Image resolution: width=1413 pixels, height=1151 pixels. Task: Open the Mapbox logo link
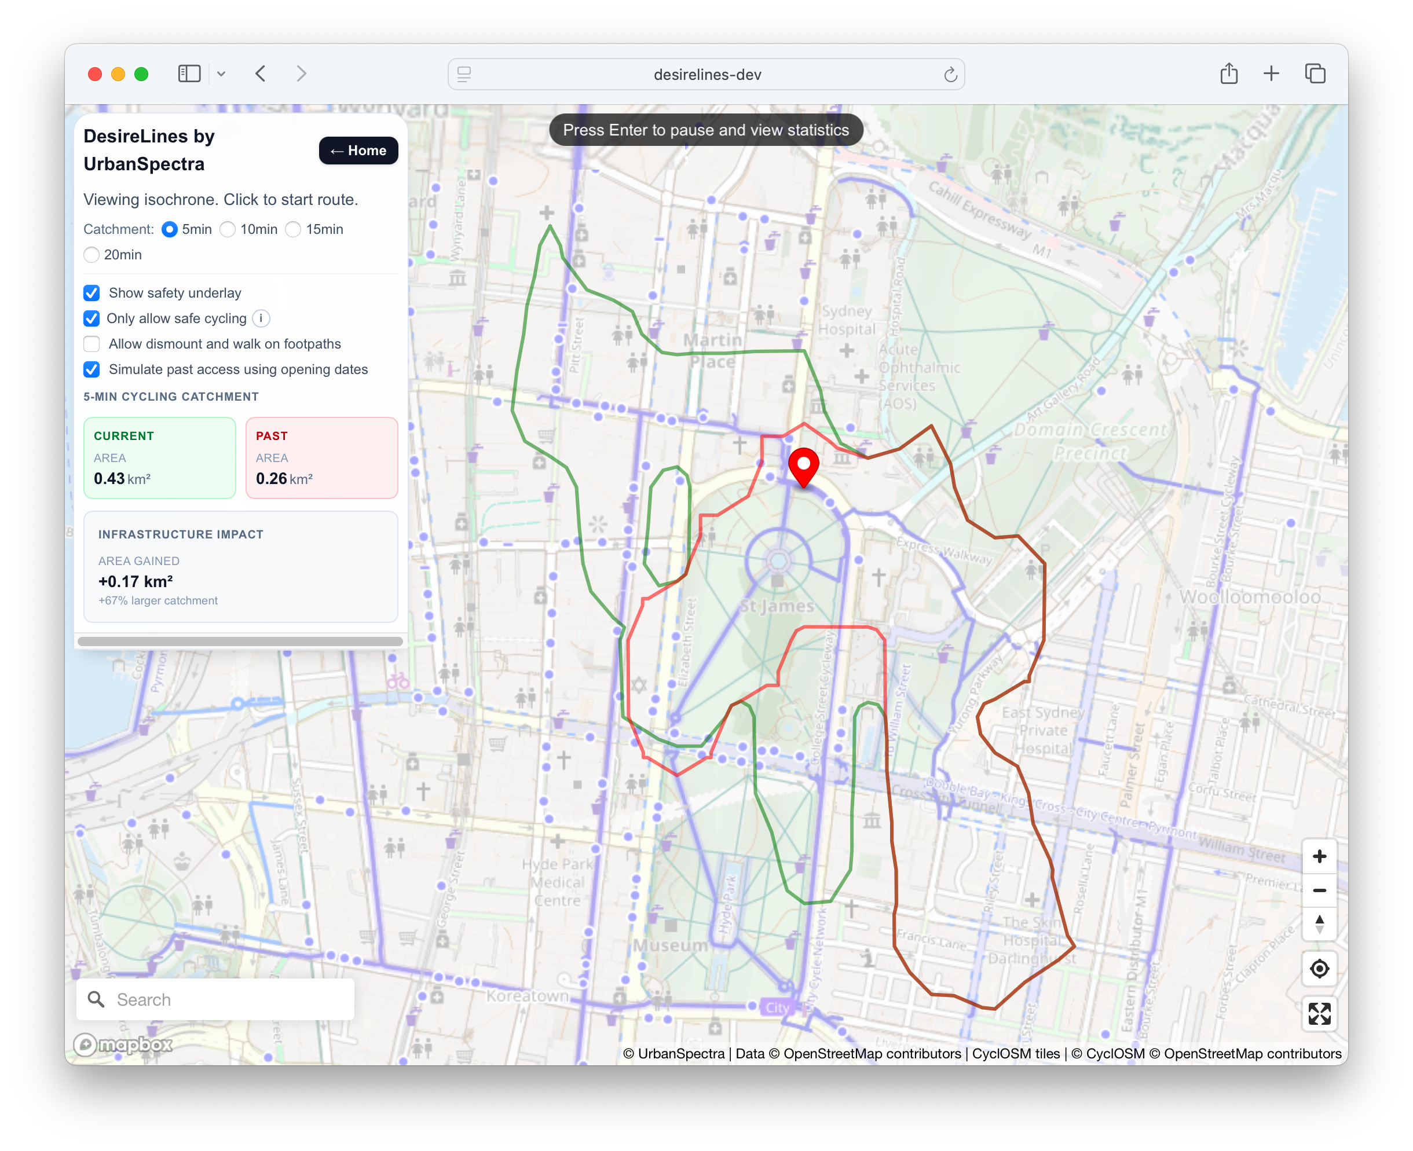[123, 1045]
